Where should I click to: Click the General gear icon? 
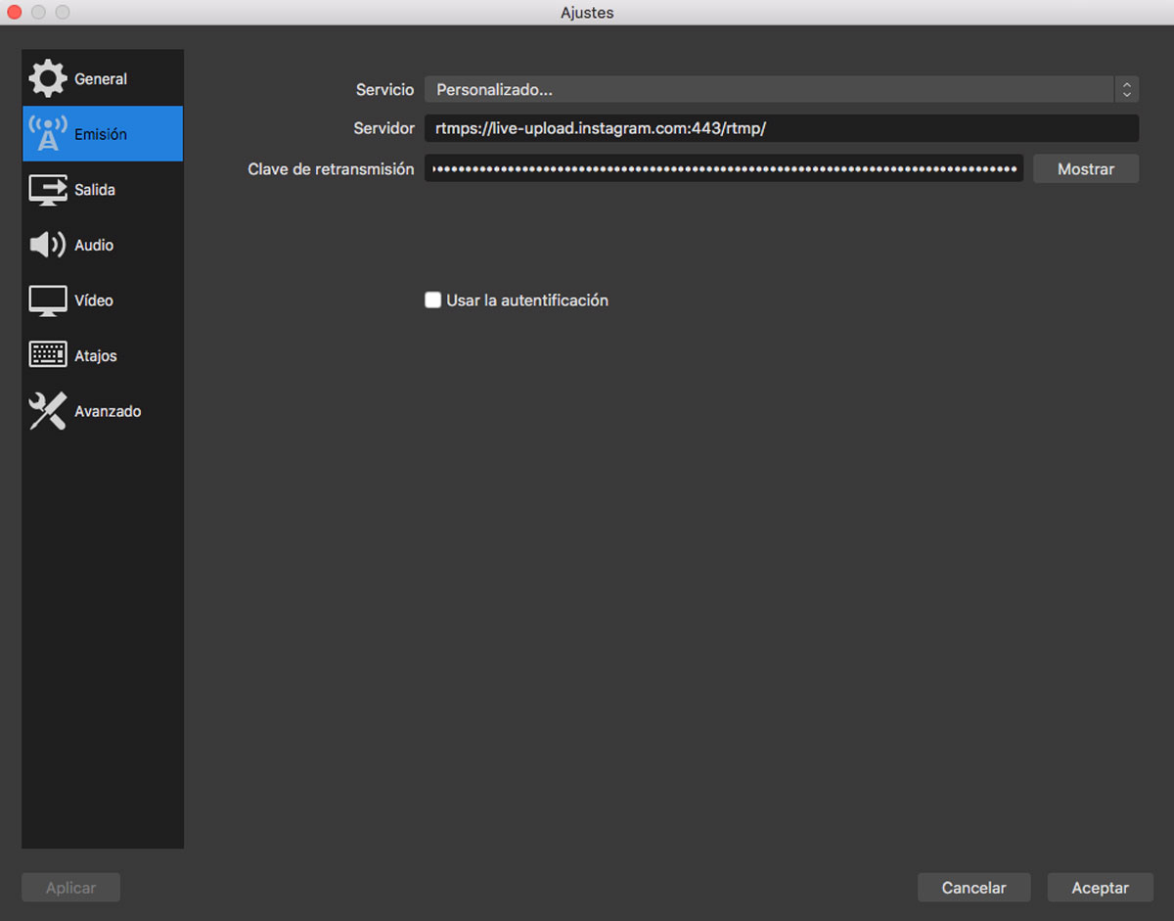click(x=48, y=79)
